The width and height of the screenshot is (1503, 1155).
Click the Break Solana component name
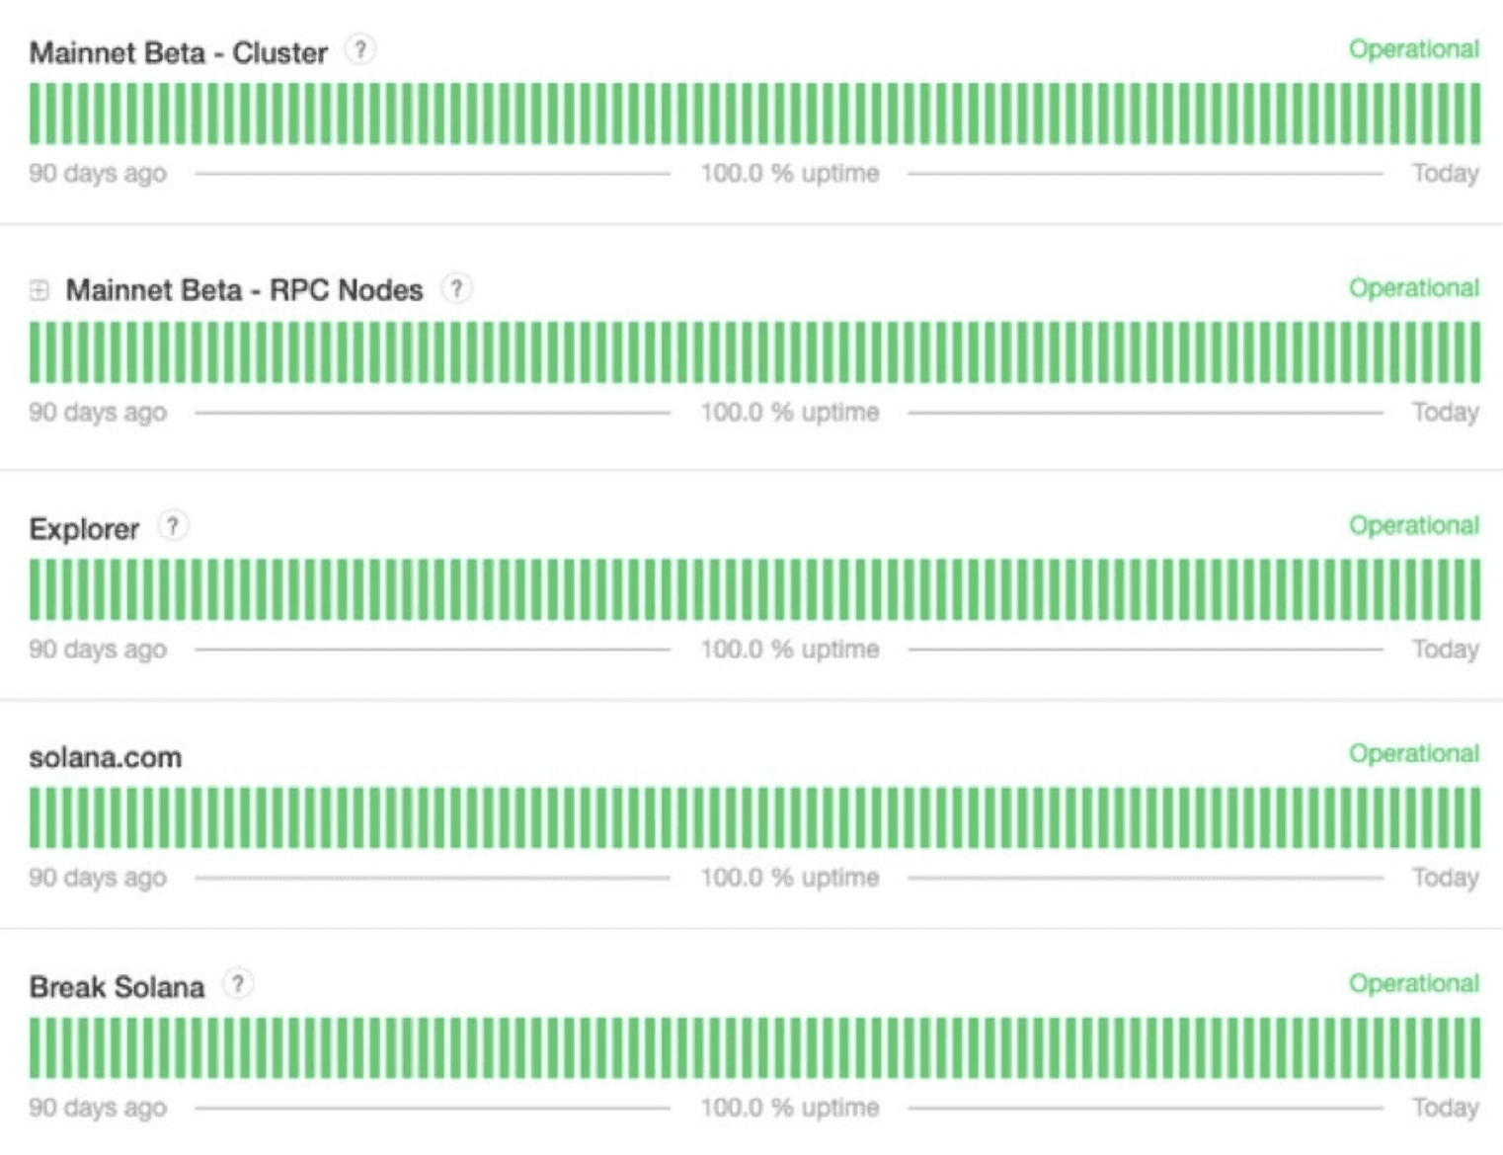[117, 986]
